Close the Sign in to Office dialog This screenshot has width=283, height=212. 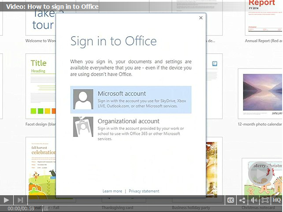pos(201,18)
